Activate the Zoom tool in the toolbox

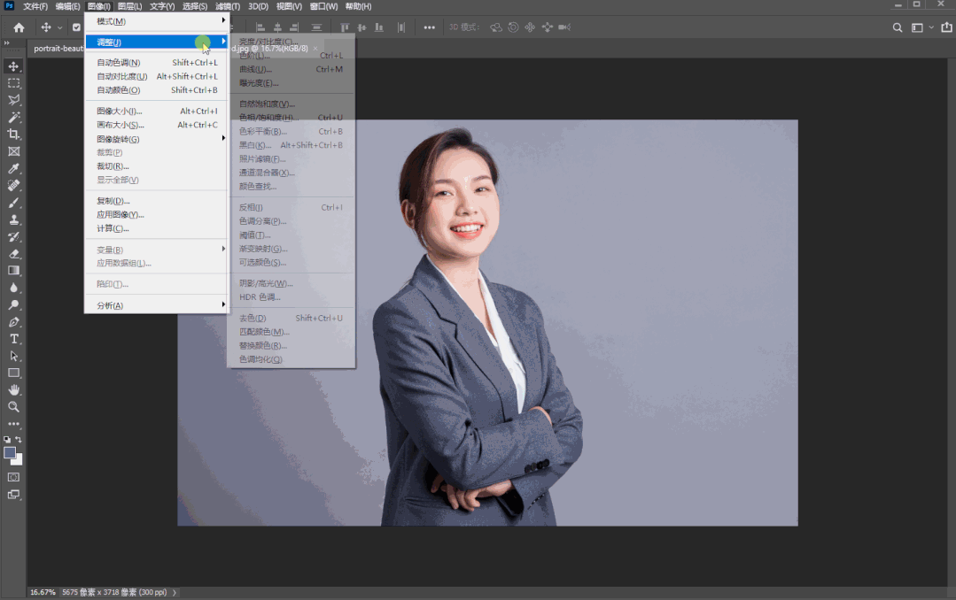point(13,407)
